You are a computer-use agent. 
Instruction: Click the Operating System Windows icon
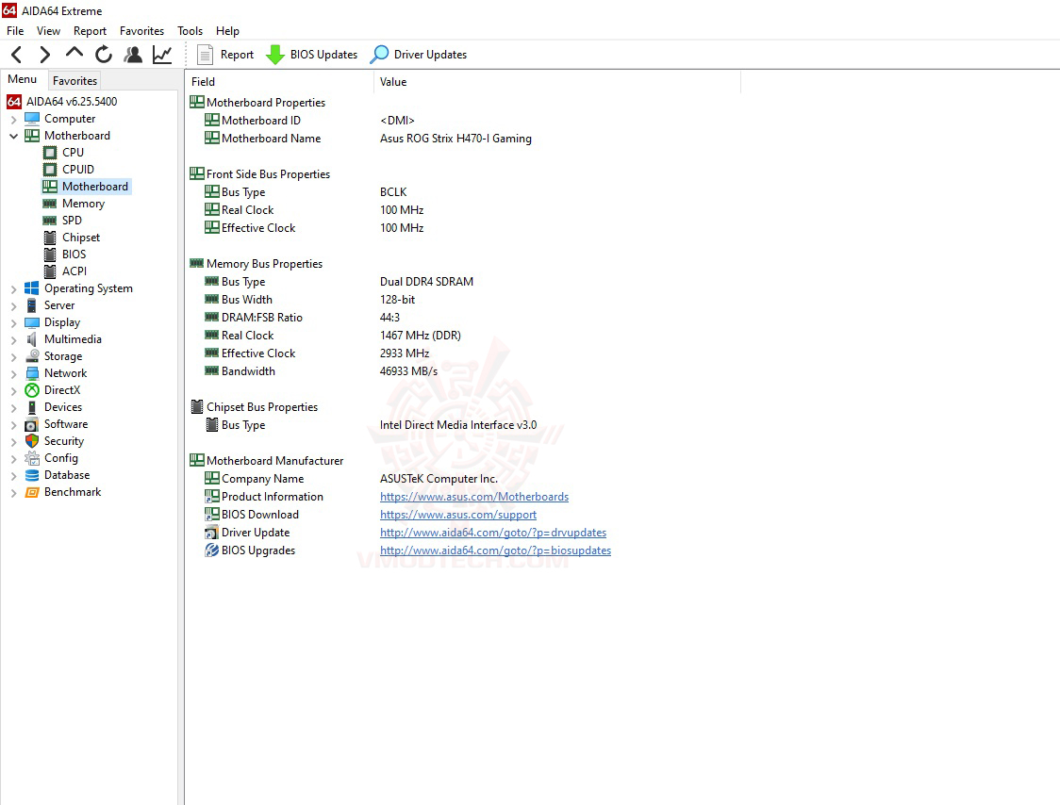[x=32, y=287]
